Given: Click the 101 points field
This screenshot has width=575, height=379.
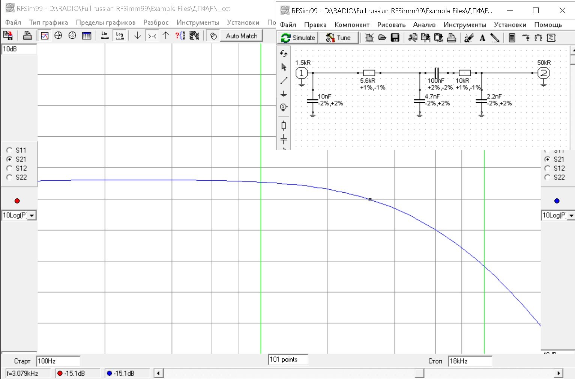Looking at the screenshot, I should pyautogui.click(x=288, y=359).
